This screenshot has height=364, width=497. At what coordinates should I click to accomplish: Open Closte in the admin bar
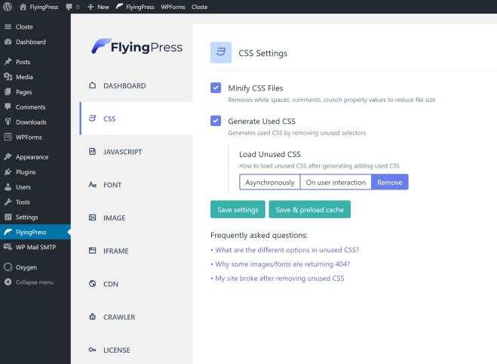pyautogui.click(x=199, y=7)
